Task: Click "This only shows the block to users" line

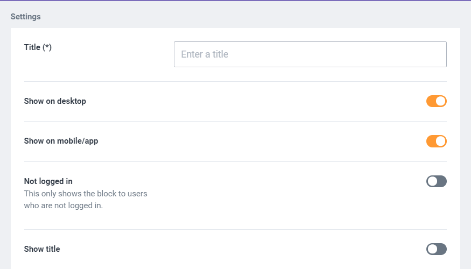Action: (x=86, y=193)
